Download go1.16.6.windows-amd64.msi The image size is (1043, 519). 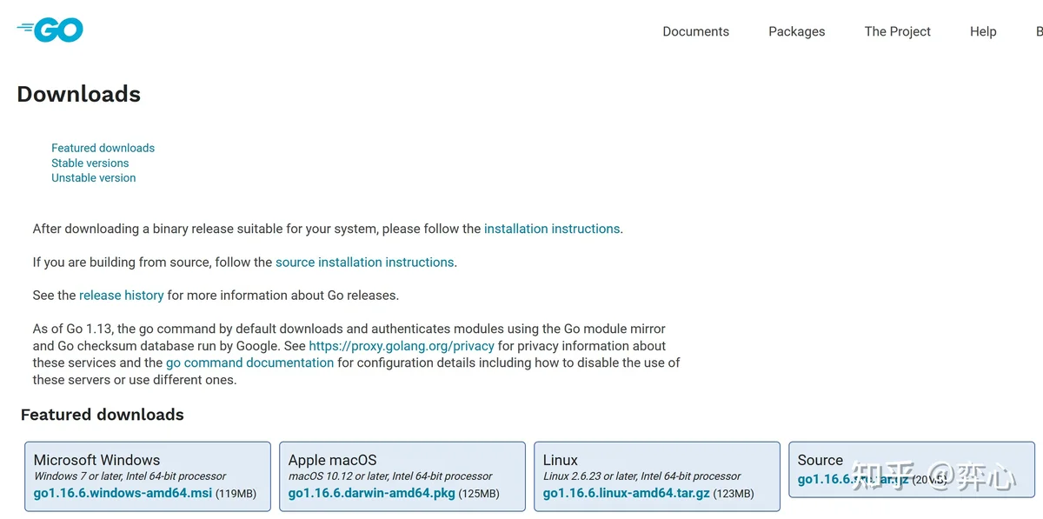[x=123, y=493]
